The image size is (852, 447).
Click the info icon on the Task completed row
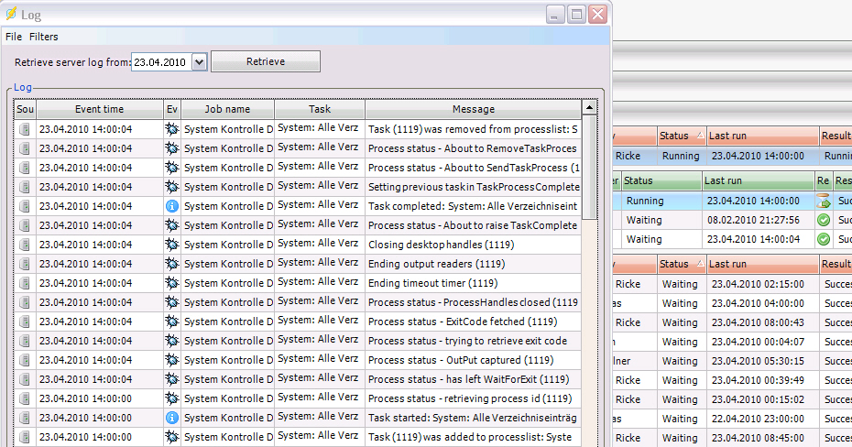coord(171,206)
